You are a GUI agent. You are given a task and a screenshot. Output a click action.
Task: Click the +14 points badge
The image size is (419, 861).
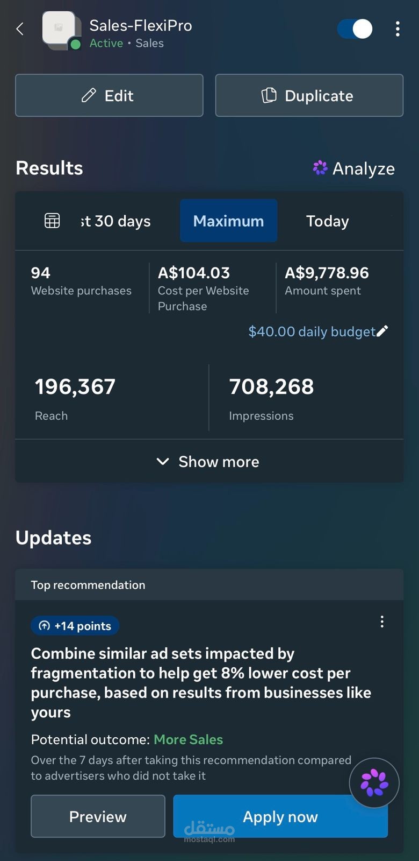coord(75,626)
